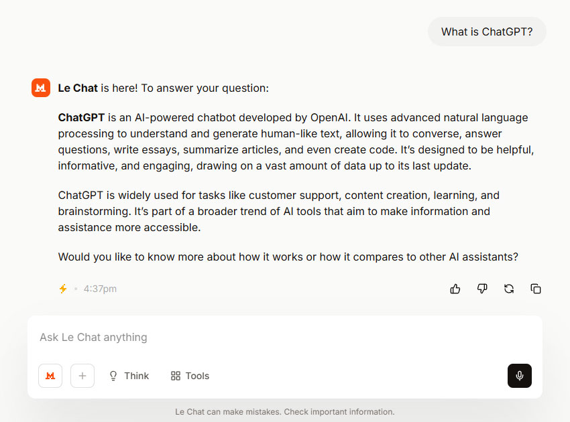Click the Mistral logo button in input box

click(50, 376)
